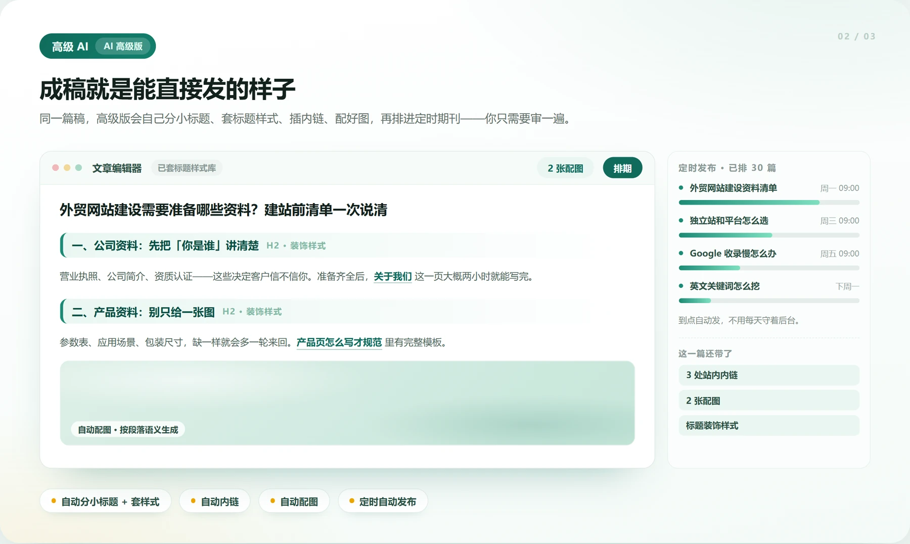Screen dimensions: 910x544
Task: Click the 周三 09:00 time label
Action: (840, 221)
